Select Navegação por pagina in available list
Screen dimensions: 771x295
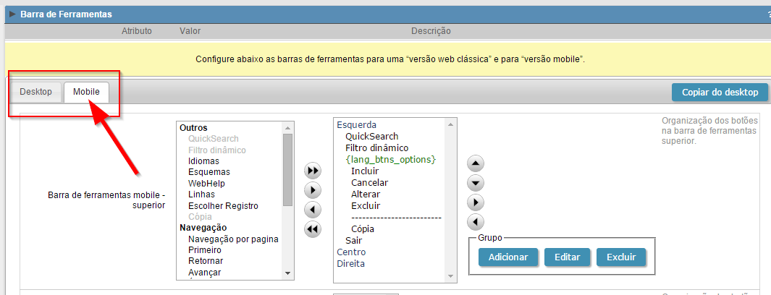[x=232, y=239]
